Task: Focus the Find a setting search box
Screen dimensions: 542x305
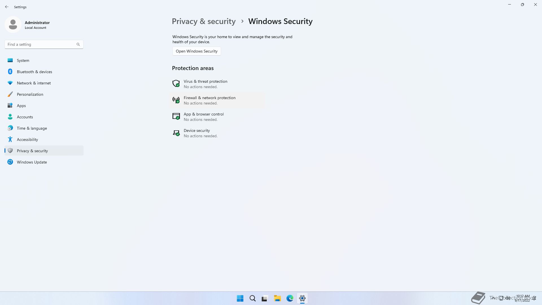Action: point(44,44)
